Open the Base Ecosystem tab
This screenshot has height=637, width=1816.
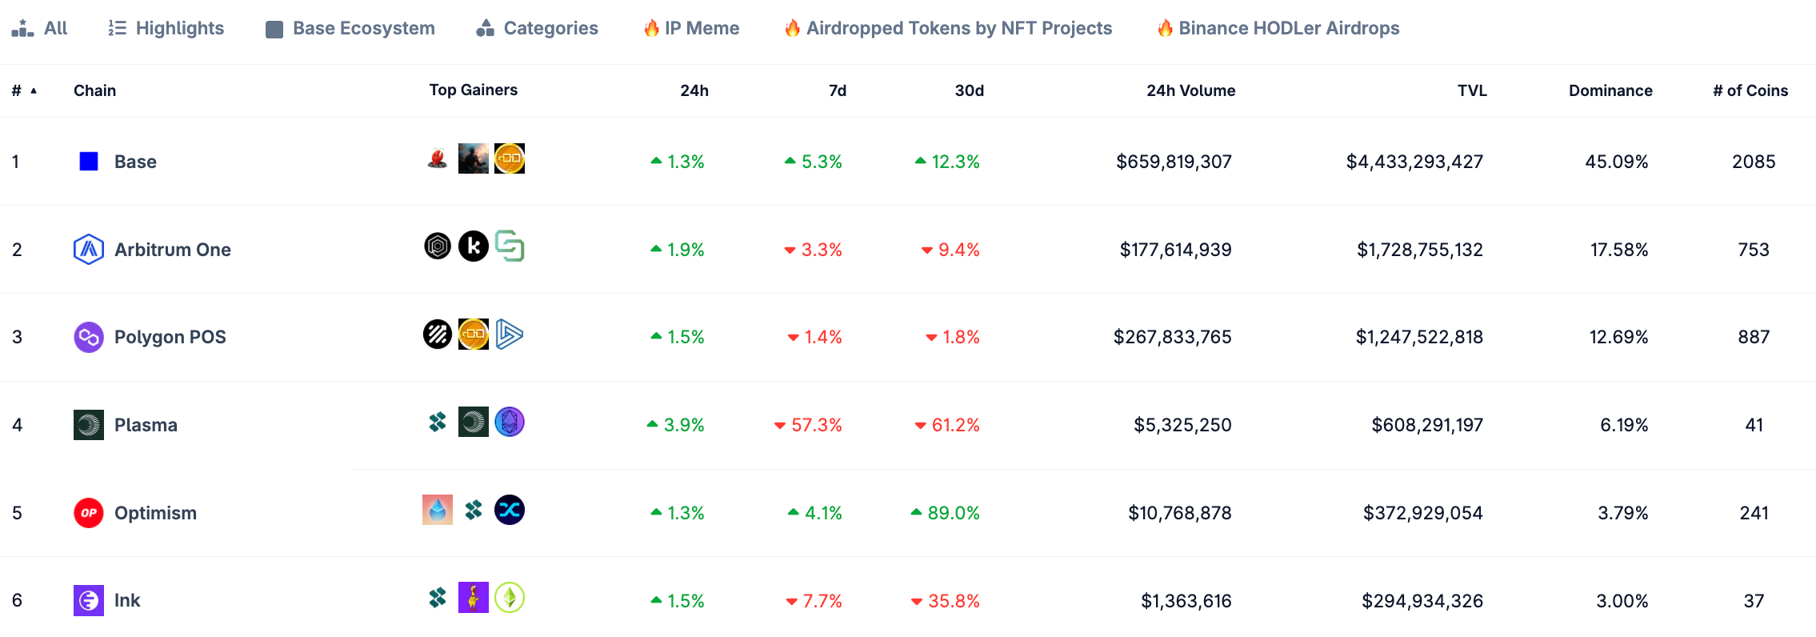coord(350,29)
